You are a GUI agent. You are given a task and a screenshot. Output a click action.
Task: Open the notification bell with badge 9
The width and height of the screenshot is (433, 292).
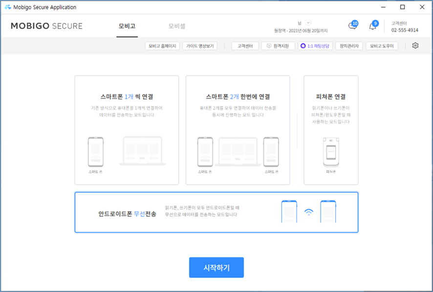372,26
